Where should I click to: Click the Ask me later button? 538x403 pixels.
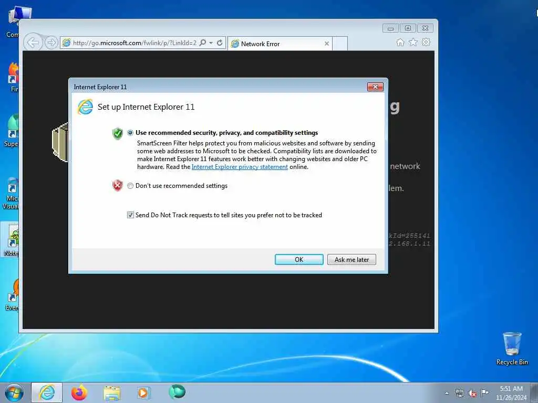pyautogui.click(x=351, y=259)
